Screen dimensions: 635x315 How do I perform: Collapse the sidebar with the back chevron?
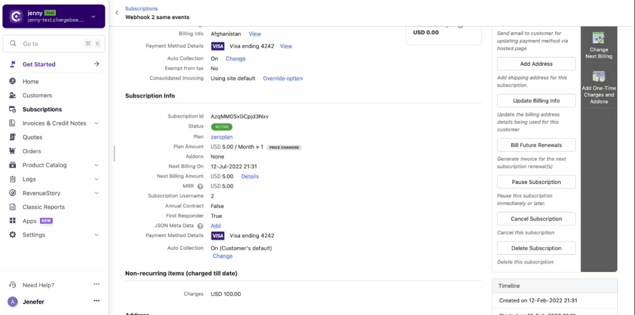(x=117, y=13)
